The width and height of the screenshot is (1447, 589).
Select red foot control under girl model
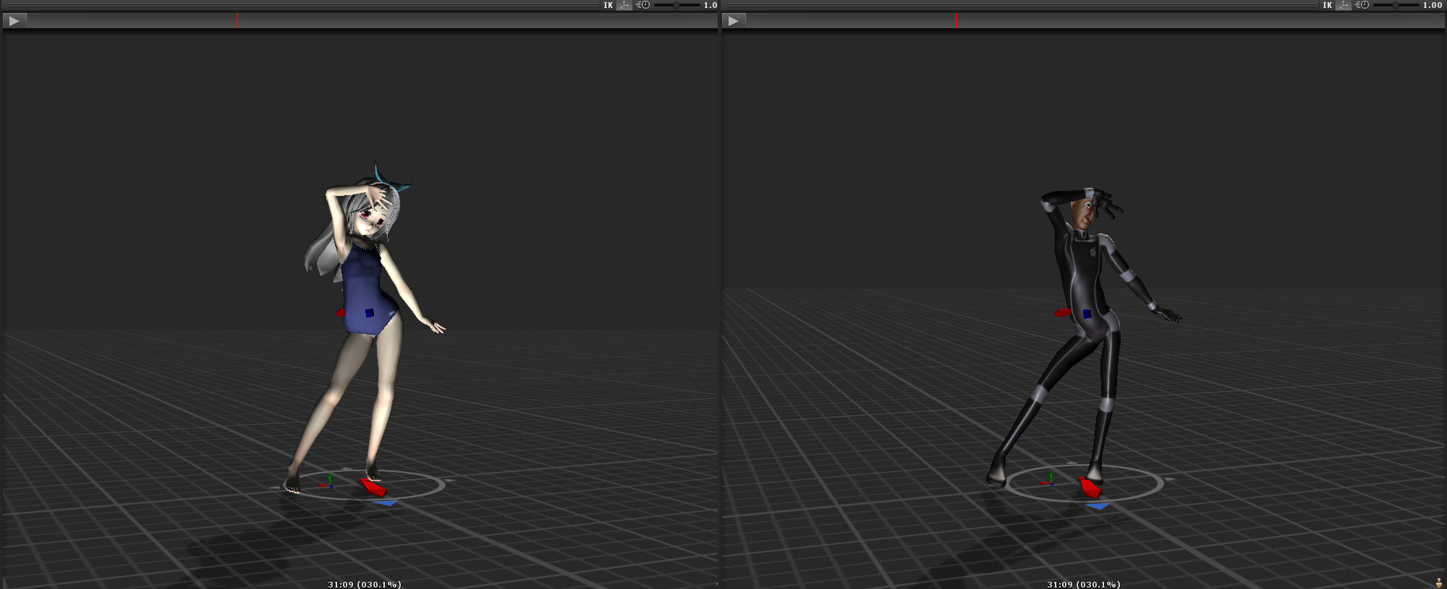(373, 487)
